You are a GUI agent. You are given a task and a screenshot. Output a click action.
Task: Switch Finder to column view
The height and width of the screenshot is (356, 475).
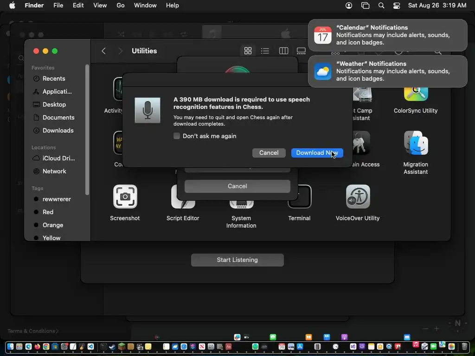pos(283,51)
